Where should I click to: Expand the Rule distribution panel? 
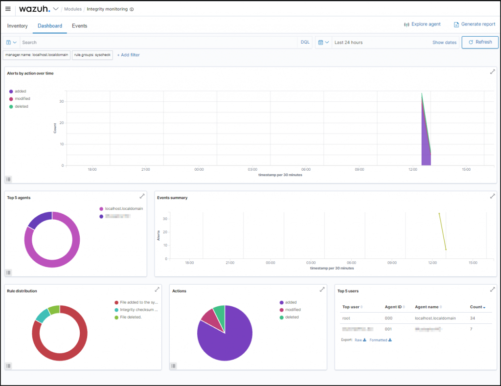pos(157,290)
